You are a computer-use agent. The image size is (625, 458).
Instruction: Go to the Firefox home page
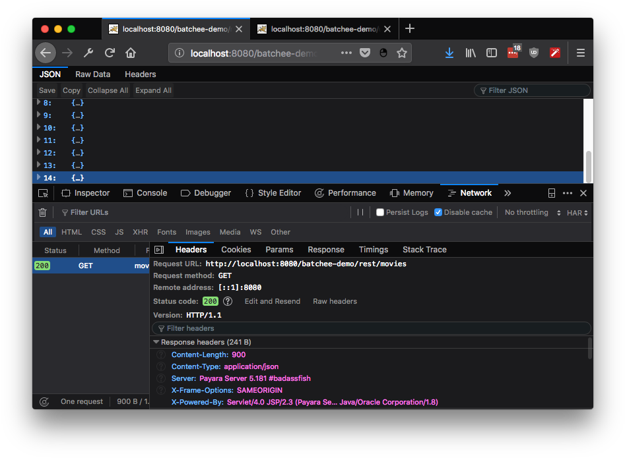pyautogui.click(x=131, y=52)
